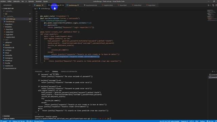The image size is (217, 122).
Task: Expand the migrations folder
Action: coord(9,24)
